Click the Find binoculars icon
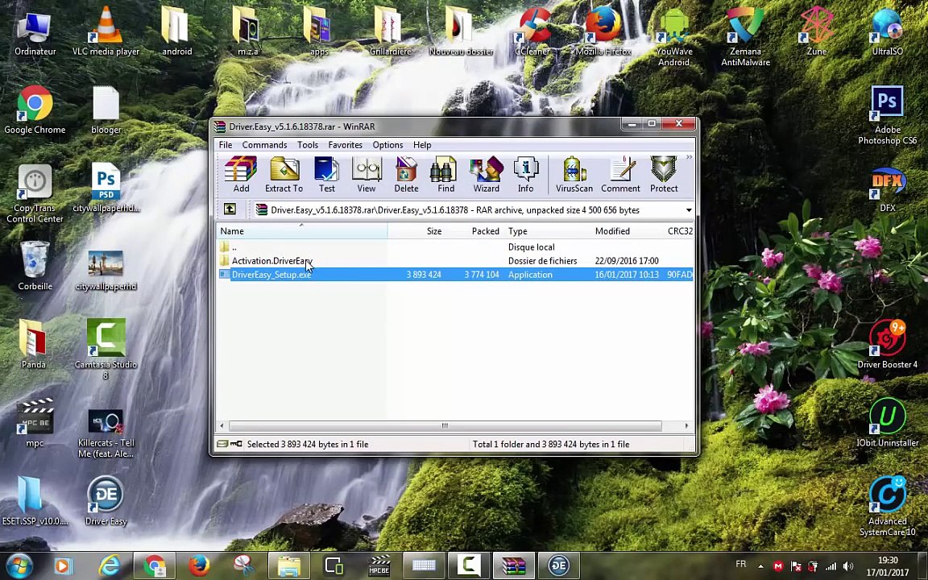928x580 pixels. tap(445, 175)
